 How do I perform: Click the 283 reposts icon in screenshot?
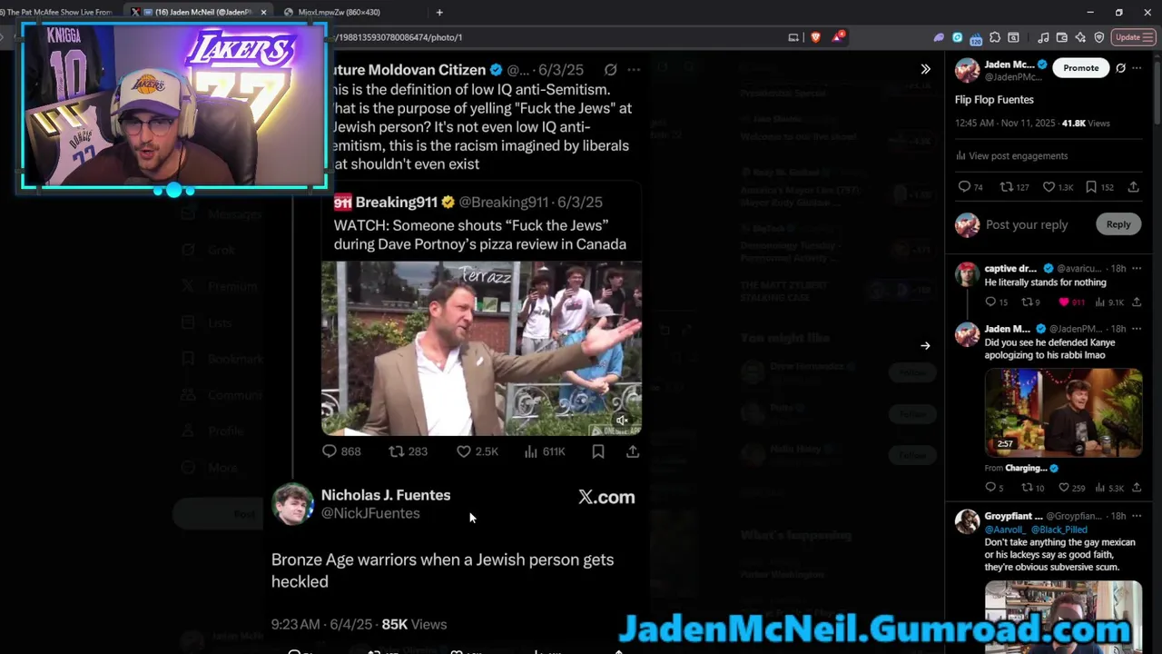coord(397,451)
